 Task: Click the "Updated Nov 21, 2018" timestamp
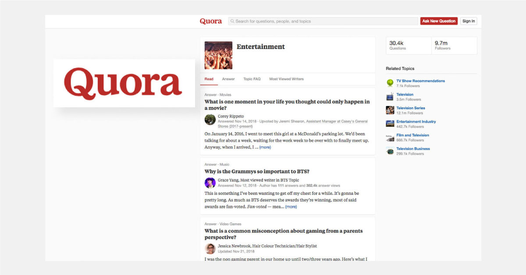235,252
